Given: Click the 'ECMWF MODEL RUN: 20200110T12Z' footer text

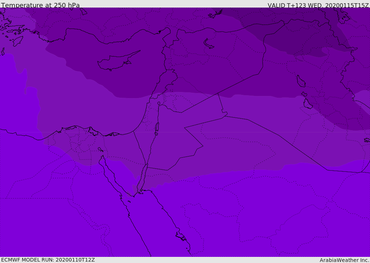Looking at the screenshot, I should pyautogui.click(x=48, y=260).
